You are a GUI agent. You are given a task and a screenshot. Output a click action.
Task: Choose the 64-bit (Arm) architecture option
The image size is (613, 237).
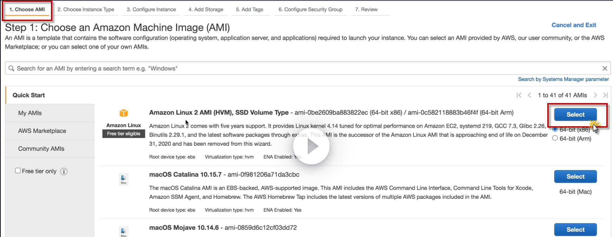pos(555,138)
